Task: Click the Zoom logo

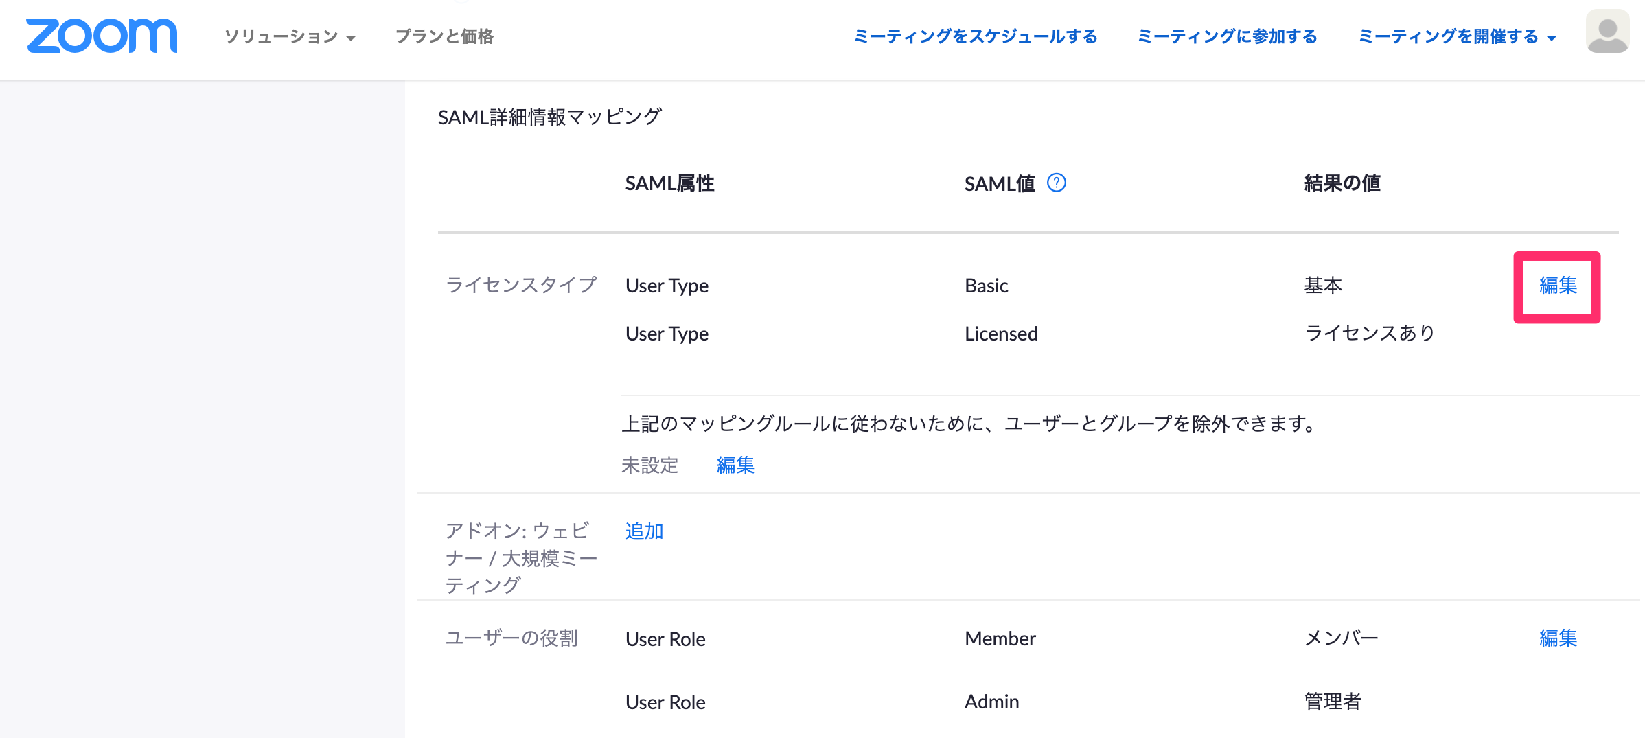Action: click(102, 36)
